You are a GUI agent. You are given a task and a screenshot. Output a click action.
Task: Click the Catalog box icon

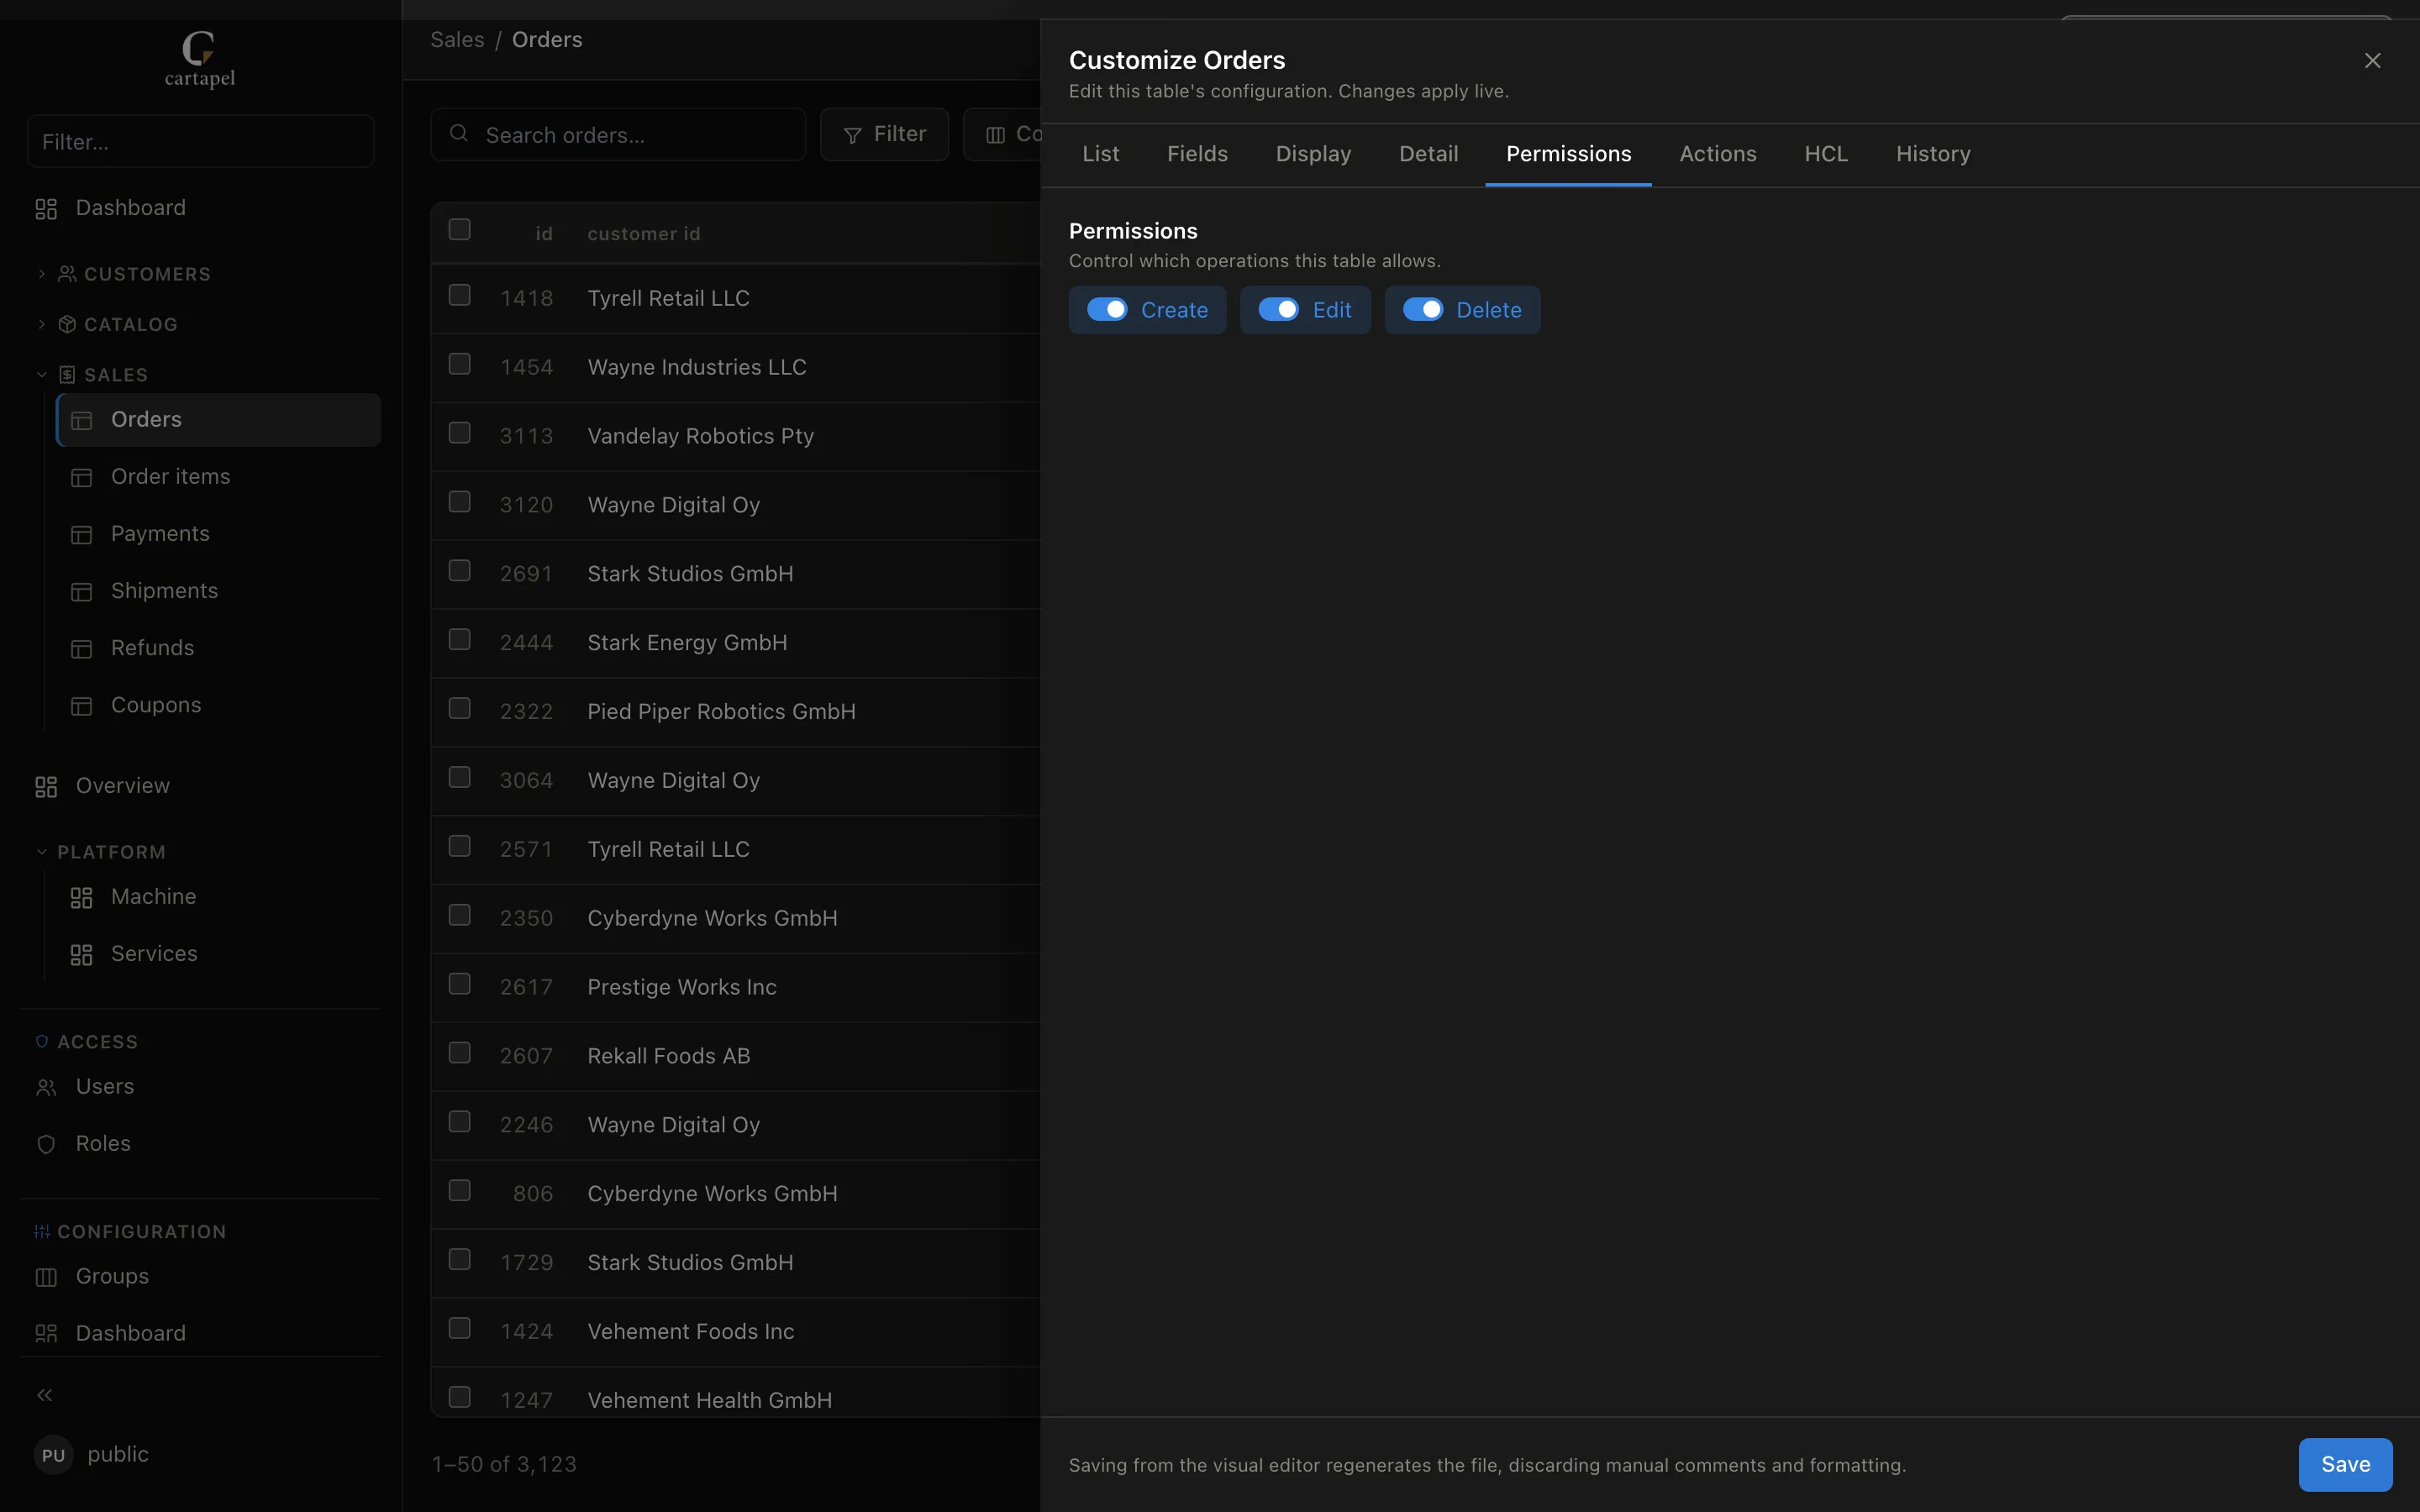pyautogui.click(x=67, y=324)
